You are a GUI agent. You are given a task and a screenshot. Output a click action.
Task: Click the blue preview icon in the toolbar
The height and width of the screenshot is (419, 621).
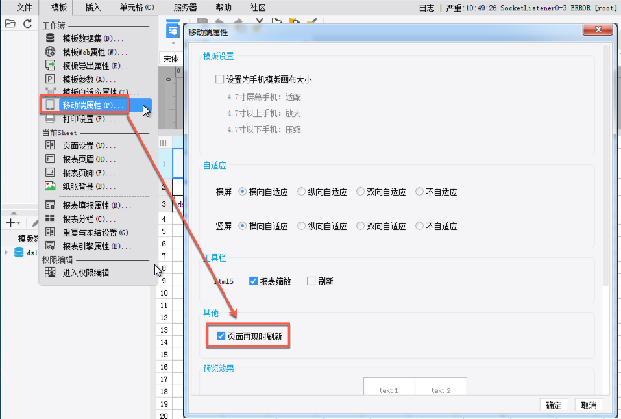(x=173, y=29)
